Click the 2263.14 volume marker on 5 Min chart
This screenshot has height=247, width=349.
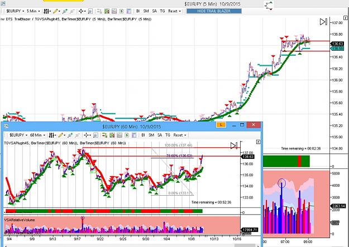338,206
